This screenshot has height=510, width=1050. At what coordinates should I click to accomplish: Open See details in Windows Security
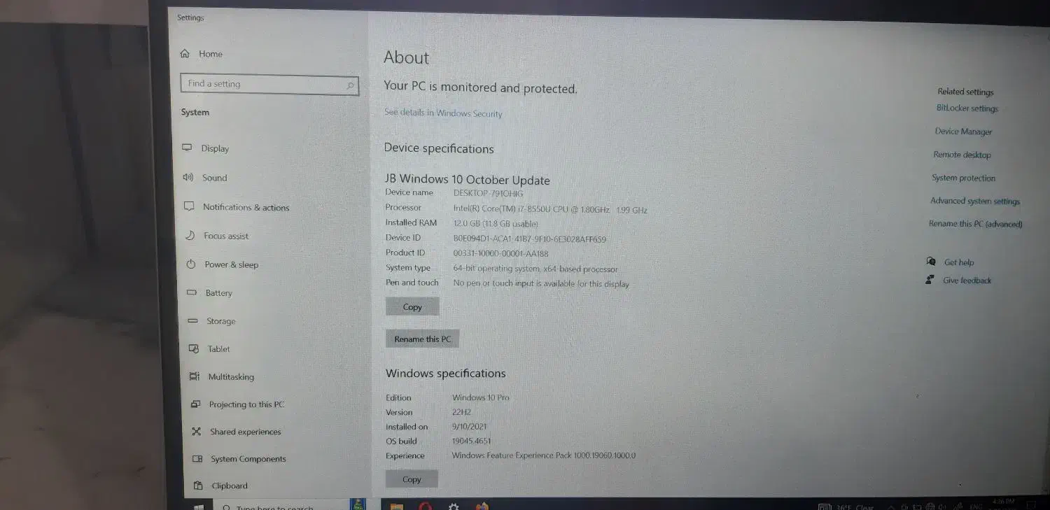[443, 113]
